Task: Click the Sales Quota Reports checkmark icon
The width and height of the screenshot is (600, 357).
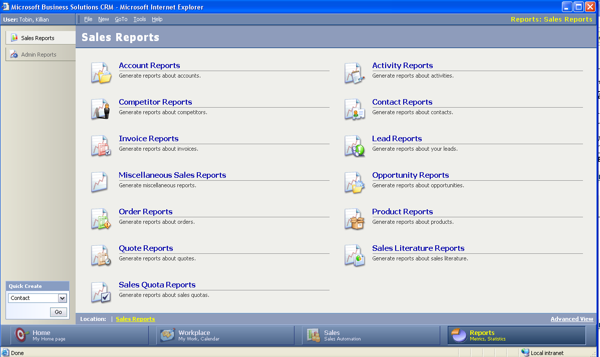Action: [101, 292]
